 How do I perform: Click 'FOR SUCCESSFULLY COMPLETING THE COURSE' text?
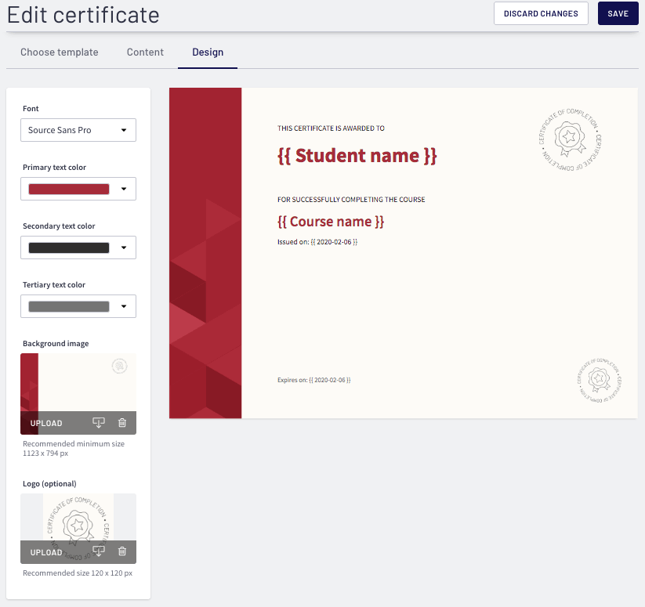tap(351, 199)
